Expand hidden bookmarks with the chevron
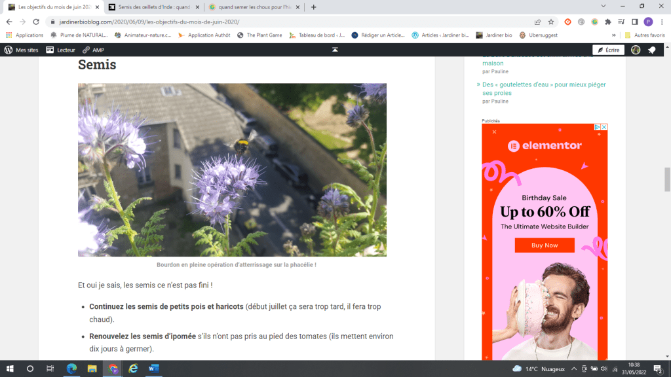The image size is (671, 377). point(614,35)
